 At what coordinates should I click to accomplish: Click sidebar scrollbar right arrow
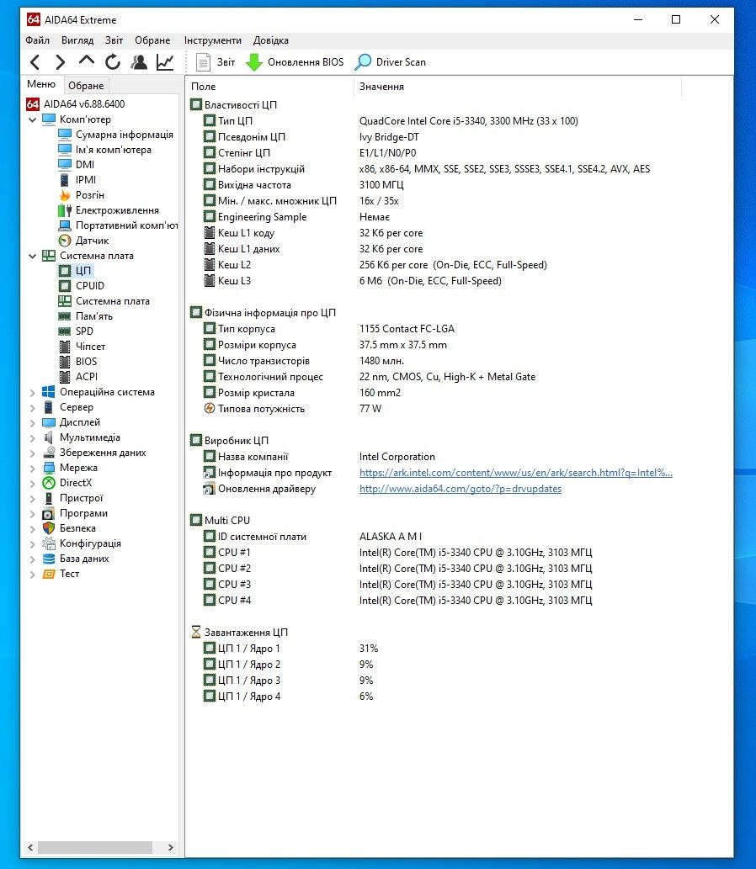pos(170,847)
